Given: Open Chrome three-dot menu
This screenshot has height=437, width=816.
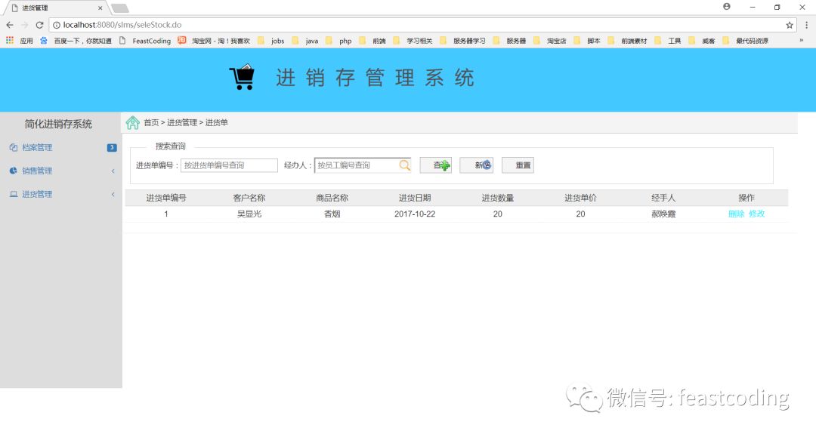Looking at the screenshot, I should click(806, 25).
